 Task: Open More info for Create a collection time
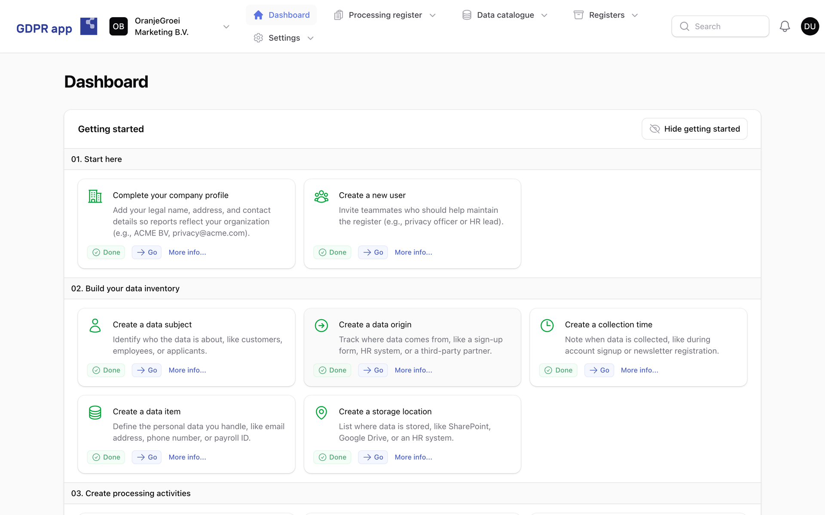pos(639,370)
